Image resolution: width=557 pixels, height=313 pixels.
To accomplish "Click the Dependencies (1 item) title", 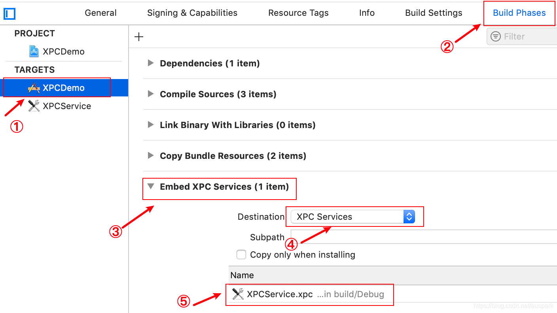I will tap(210, 63).
